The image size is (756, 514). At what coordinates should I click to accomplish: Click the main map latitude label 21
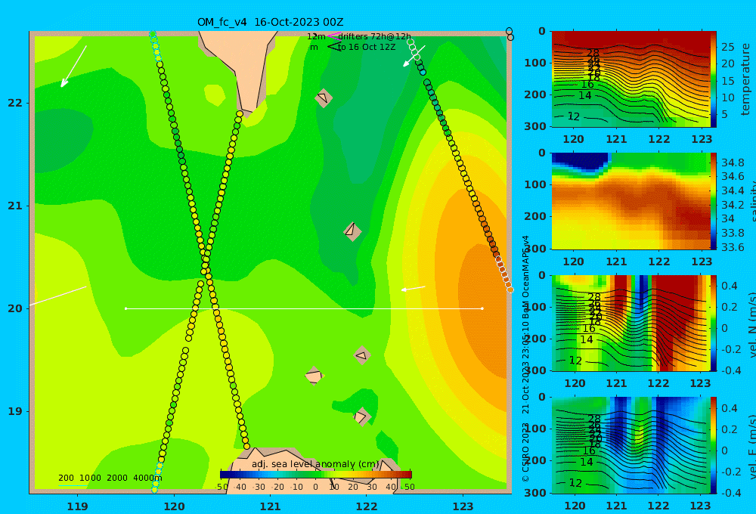(x=15, y=206)
